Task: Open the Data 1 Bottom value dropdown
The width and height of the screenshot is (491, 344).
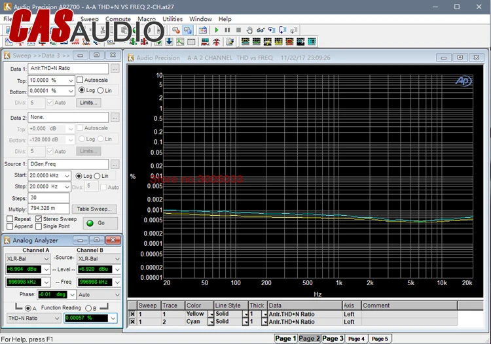Action: (71, 92)
